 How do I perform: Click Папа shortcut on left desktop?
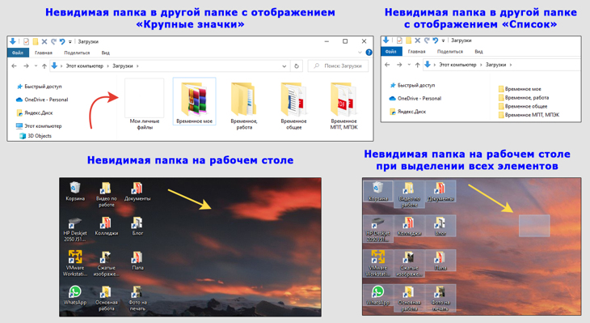137,261
